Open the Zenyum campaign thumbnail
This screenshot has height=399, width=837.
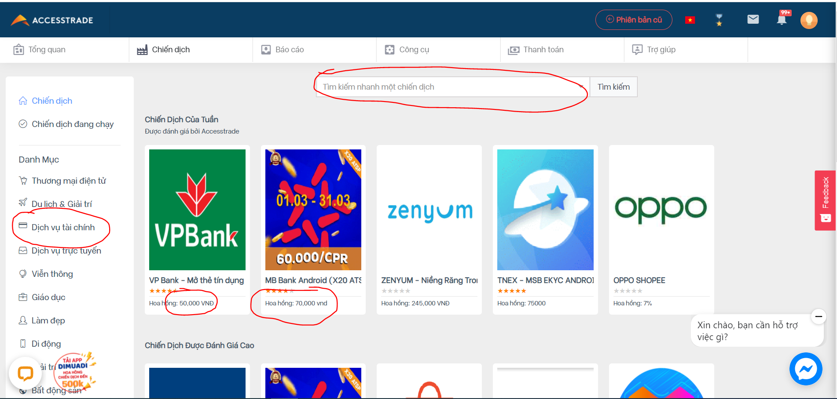[x=430, y=210]
